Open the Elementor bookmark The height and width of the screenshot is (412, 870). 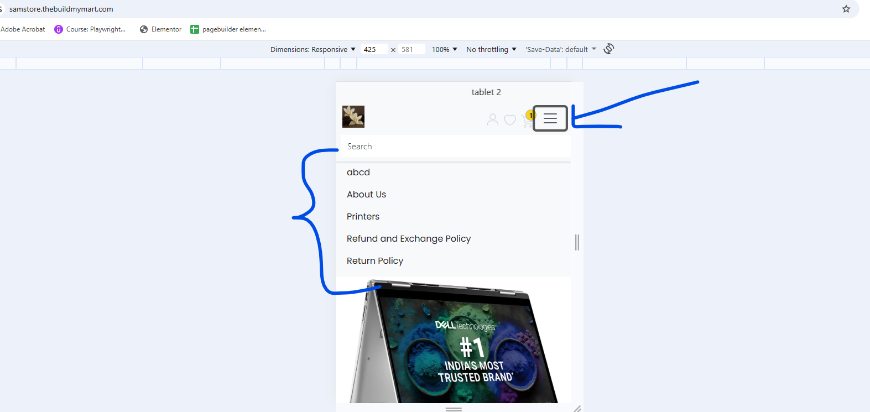[x=160, y=29]
